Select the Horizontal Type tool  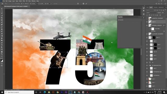coord(2,45)
